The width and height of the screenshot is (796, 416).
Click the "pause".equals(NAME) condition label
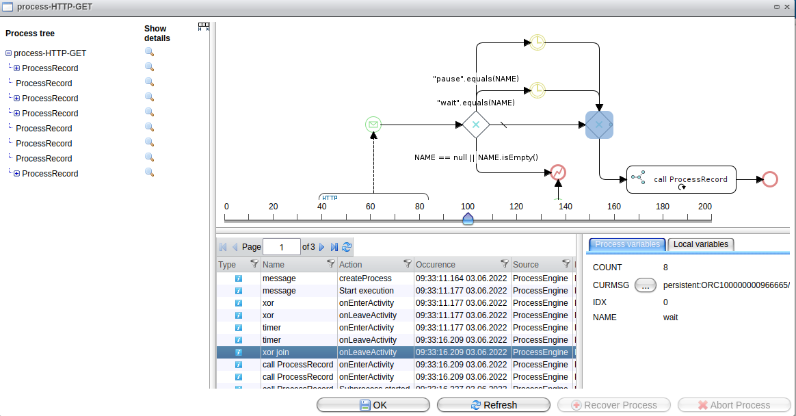tap(476, 79)
